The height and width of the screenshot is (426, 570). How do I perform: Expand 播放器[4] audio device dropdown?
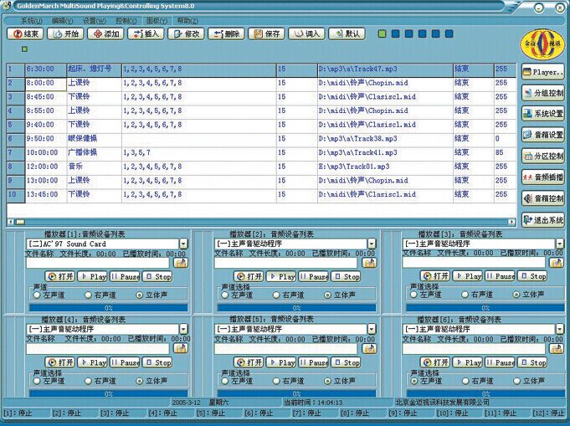183,329
